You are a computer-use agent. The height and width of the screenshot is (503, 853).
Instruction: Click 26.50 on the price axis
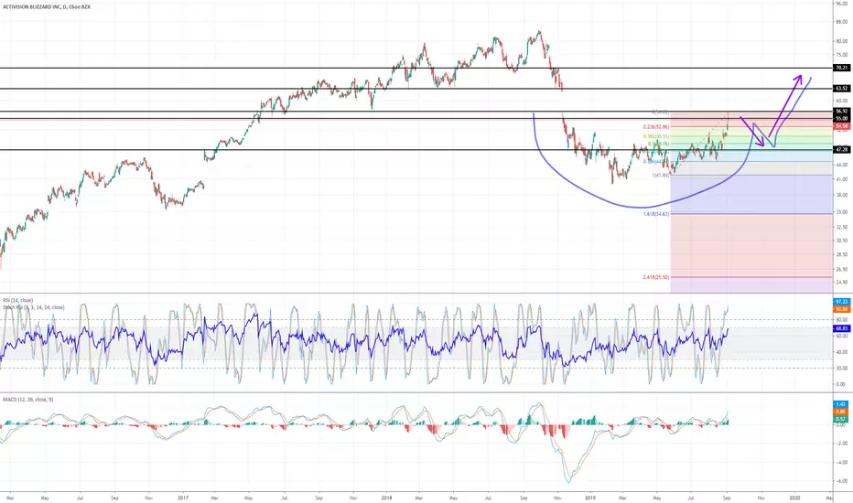[x=842, y=269]
